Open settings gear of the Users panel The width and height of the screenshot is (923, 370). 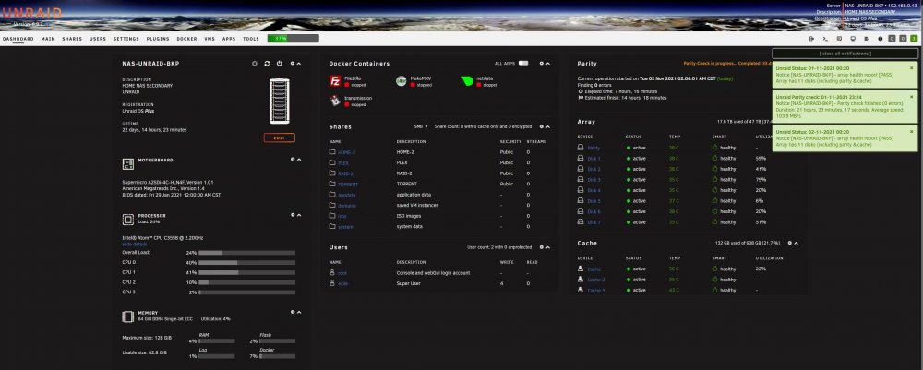coord(541,247)
